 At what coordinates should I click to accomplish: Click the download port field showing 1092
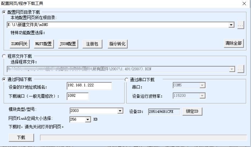78,96
